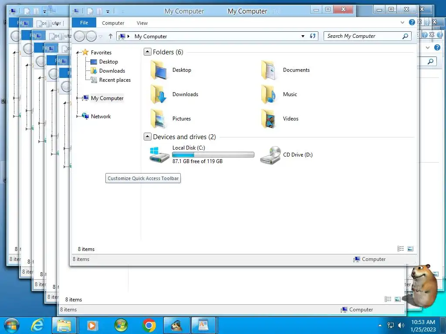
Task: Open Windows Media Player from the taskbar
Action: (x=92, y=325)
